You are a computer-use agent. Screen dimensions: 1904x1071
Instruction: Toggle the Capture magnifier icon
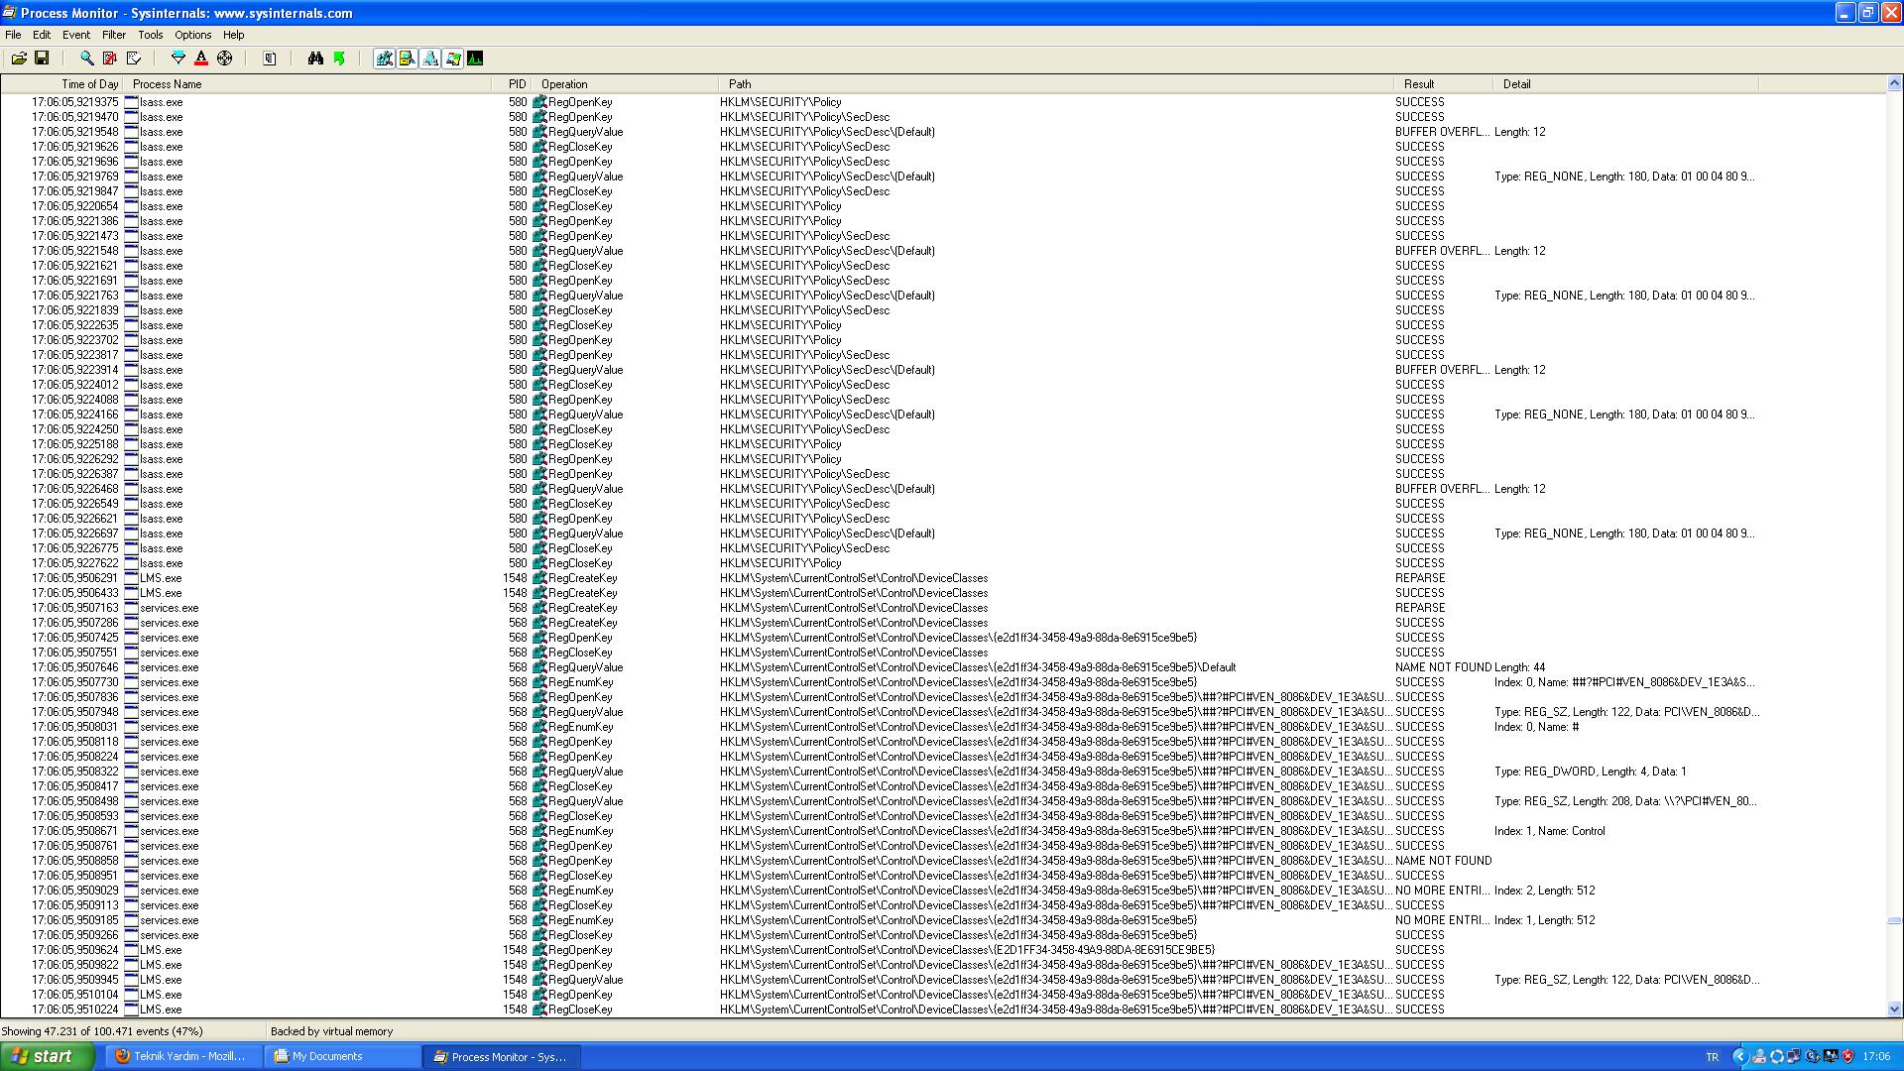87,59
